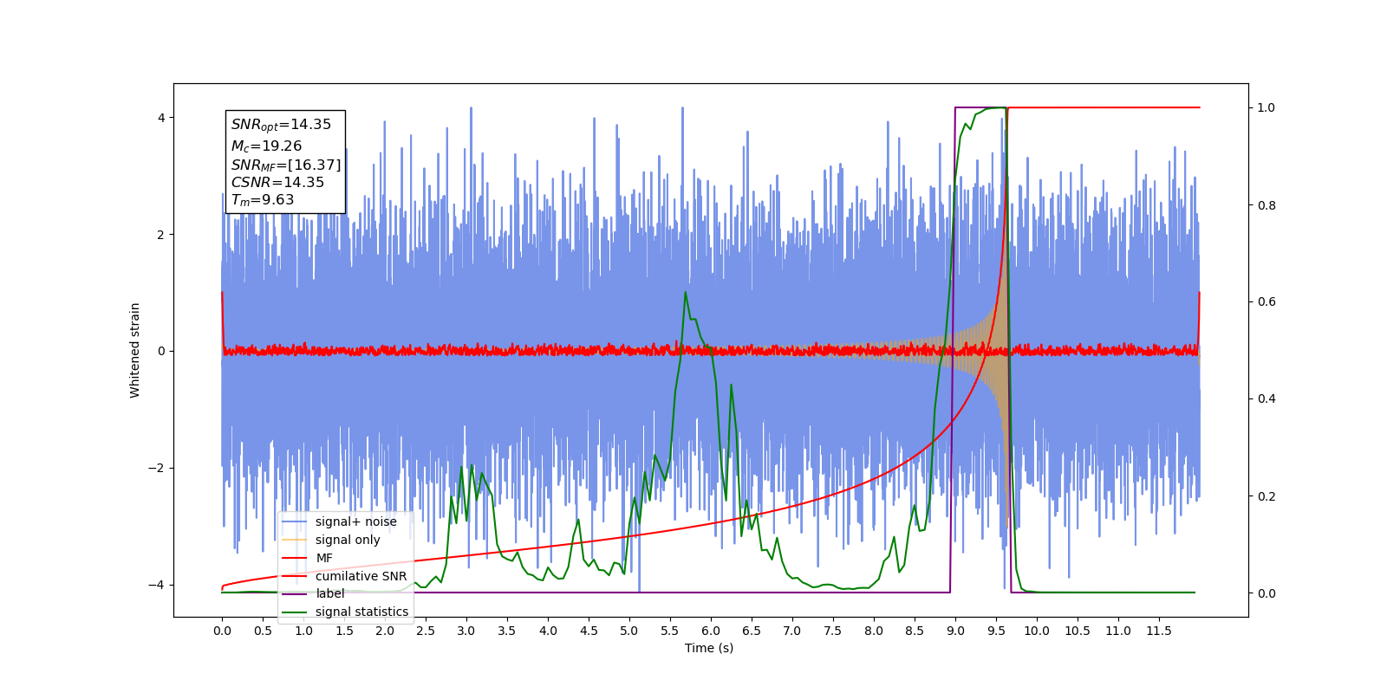Click the x-axis tick label 11.0

1118,631
